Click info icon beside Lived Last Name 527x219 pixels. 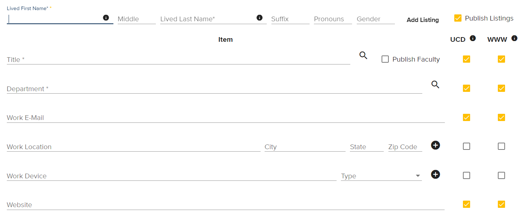259,18
